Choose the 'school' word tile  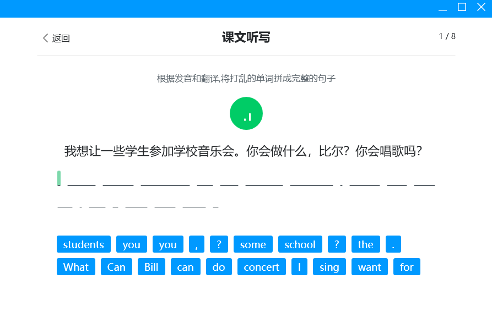click(300, 244)
